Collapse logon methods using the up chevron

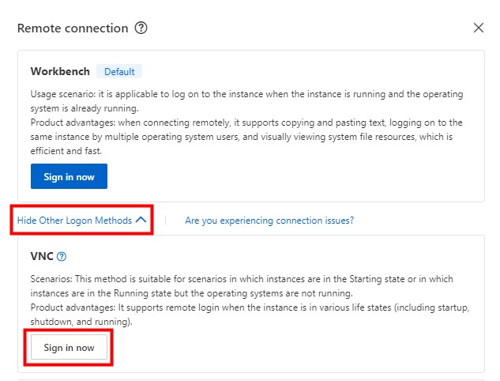pyautogui.click(x=141, y=221)
